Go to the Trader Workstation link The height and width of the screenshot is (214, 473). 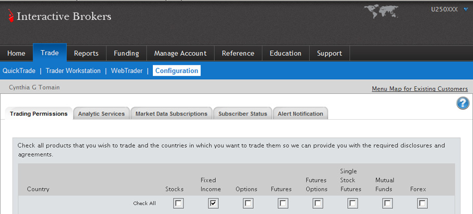tap(73, 71)
